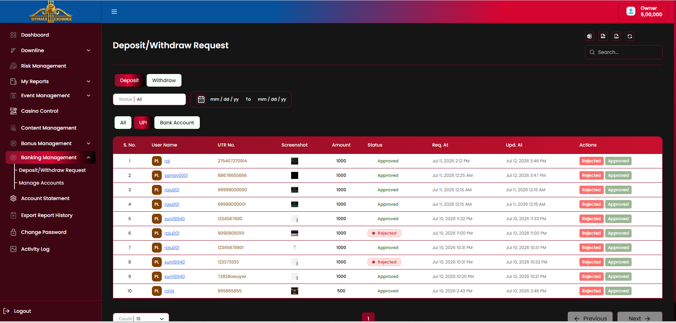Click the Risk Management sidebar icon
This screenshot has height=323, width=676.
pyautogui.click(x=13, y=66)
